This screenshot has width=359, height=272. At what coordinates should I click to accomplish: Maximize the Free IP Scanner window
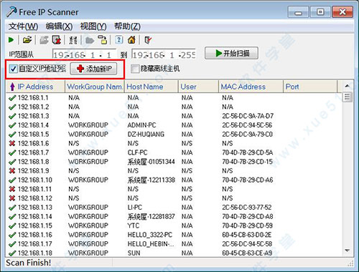pos(320,12)
